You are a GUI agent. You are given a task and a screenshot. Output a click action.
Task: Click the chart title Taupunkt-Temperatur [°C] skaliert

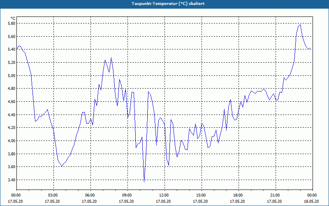[x=168, y=4]
